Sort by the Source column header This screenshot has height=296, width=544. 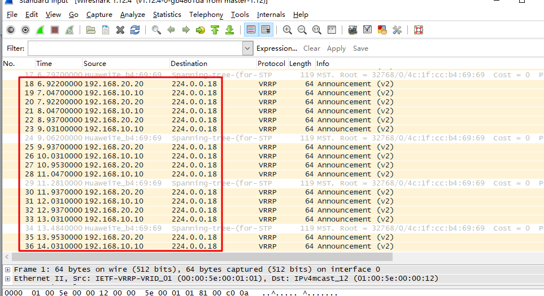[x=126, y=64]
